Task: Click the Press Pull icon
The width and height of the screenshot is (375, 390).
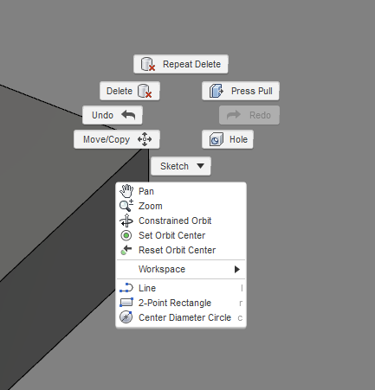Action: (x=217, y=91)
